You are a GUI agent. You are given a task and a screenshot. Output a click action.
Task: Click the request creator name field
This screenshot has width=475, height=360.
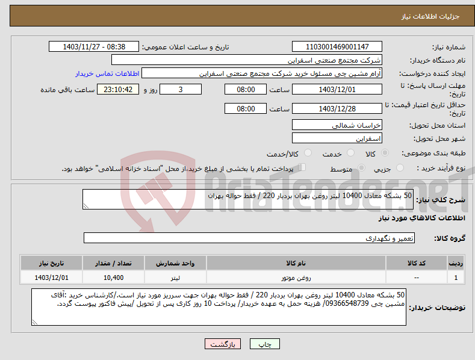pyautogui.click(x=262, y=73)
